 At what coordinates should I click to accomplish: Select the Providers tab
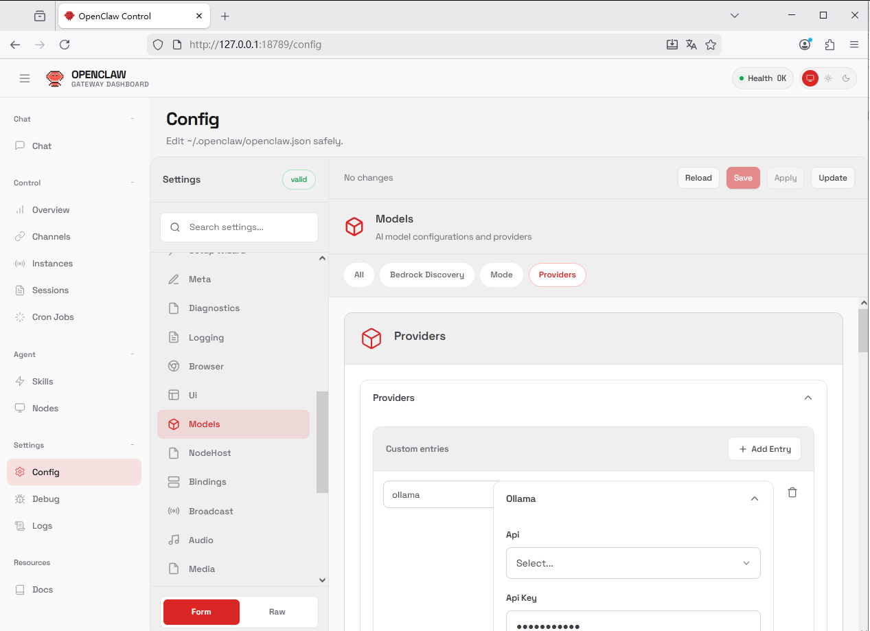(x=558, y=275)
